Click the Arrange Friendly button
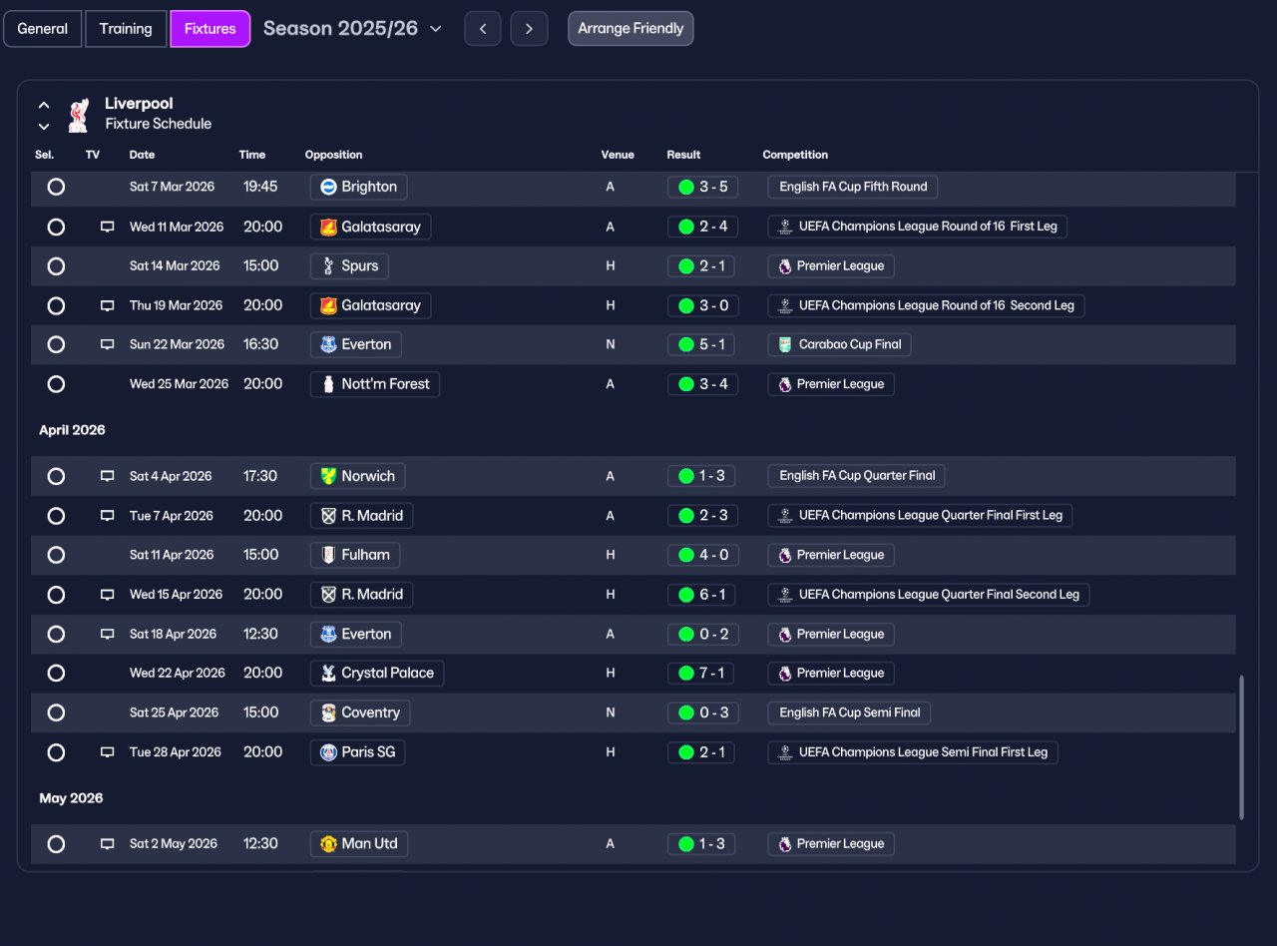1277x946 pixels. point(631,29)
